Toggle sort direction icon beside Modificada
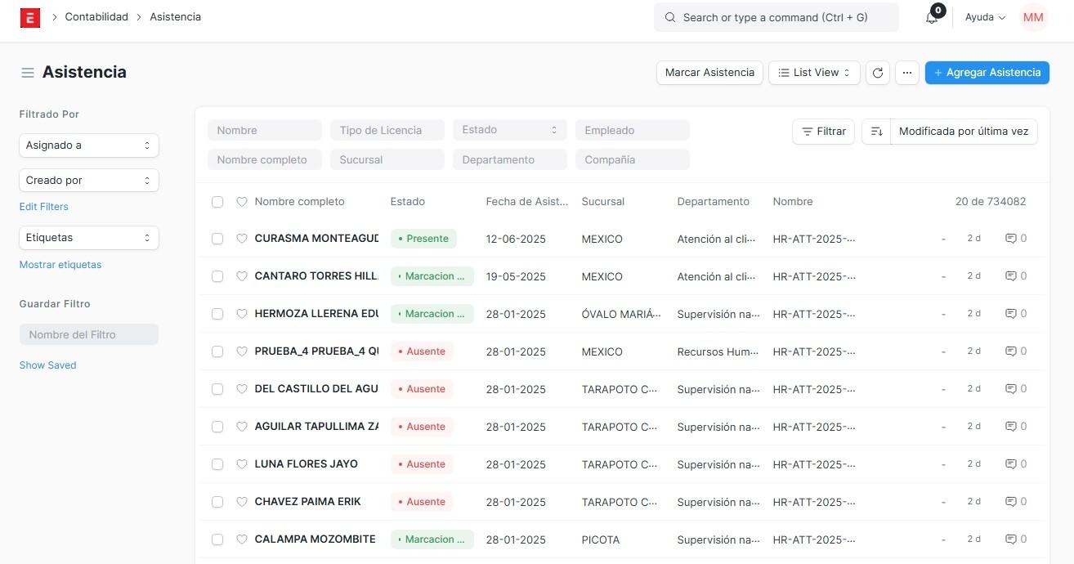 coord(876,132)
